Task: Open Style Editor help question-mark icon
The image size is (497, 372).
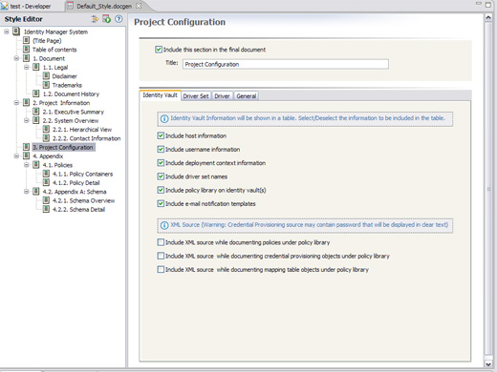Action: (119, 19)
